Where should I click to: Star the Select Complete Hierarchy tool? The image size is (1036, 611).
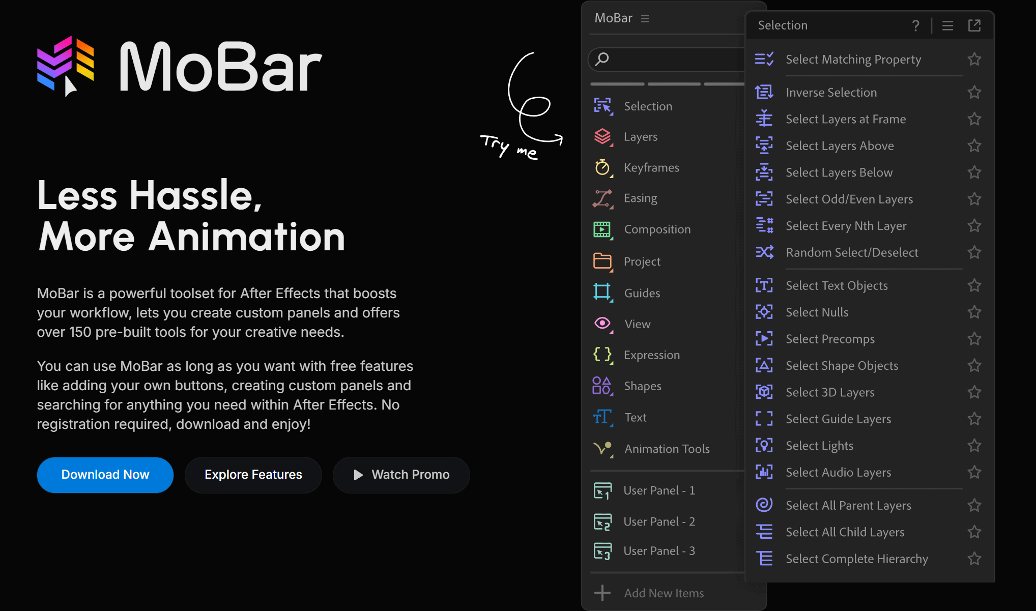[974, 559]
